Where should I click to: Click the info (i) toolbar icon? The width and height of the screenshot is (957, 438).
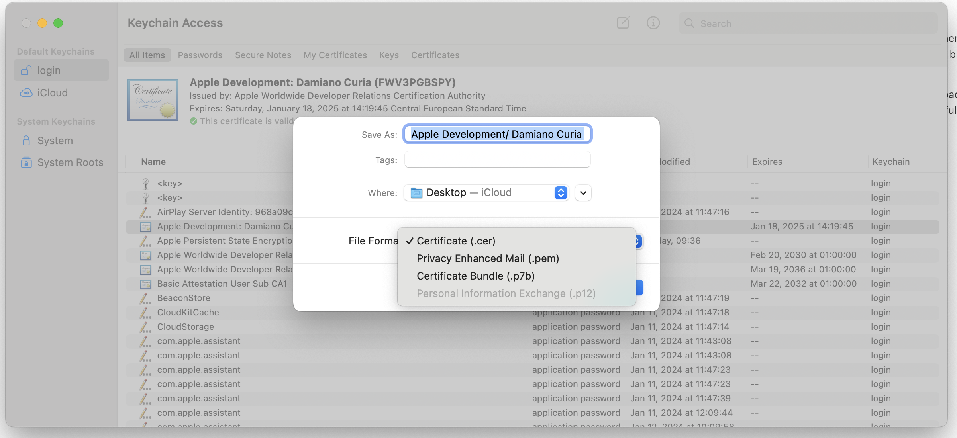coord(653,23)
